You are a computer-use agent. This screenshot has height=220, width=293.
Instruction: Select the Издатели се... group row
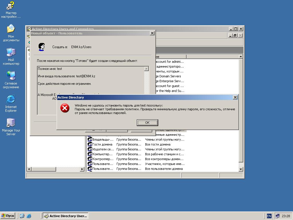[x=103, y=149]
